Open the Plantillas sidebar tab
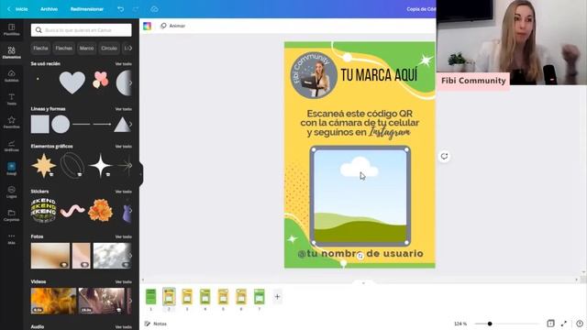 tap(12, 29)
